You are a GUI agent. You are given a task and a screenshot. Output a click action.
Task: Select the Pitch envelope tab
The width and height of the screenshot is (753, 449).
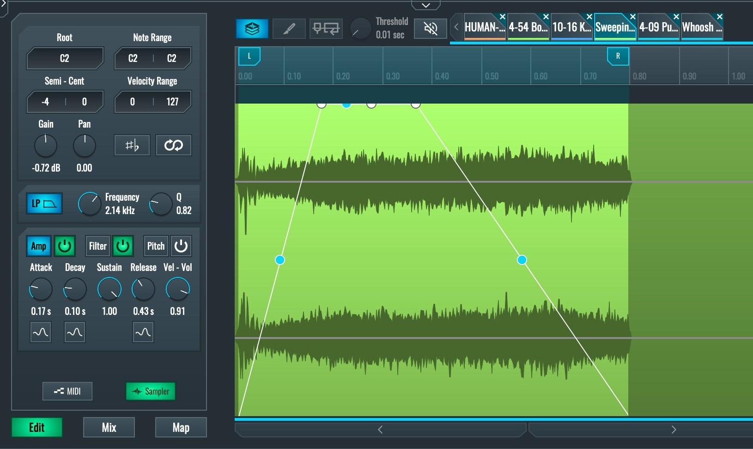pyautogui.click(x=156, y=246)
